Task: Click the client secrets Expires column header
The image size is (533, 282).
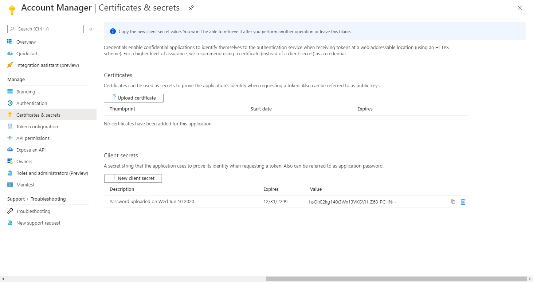Action: [x=271, y=189]
